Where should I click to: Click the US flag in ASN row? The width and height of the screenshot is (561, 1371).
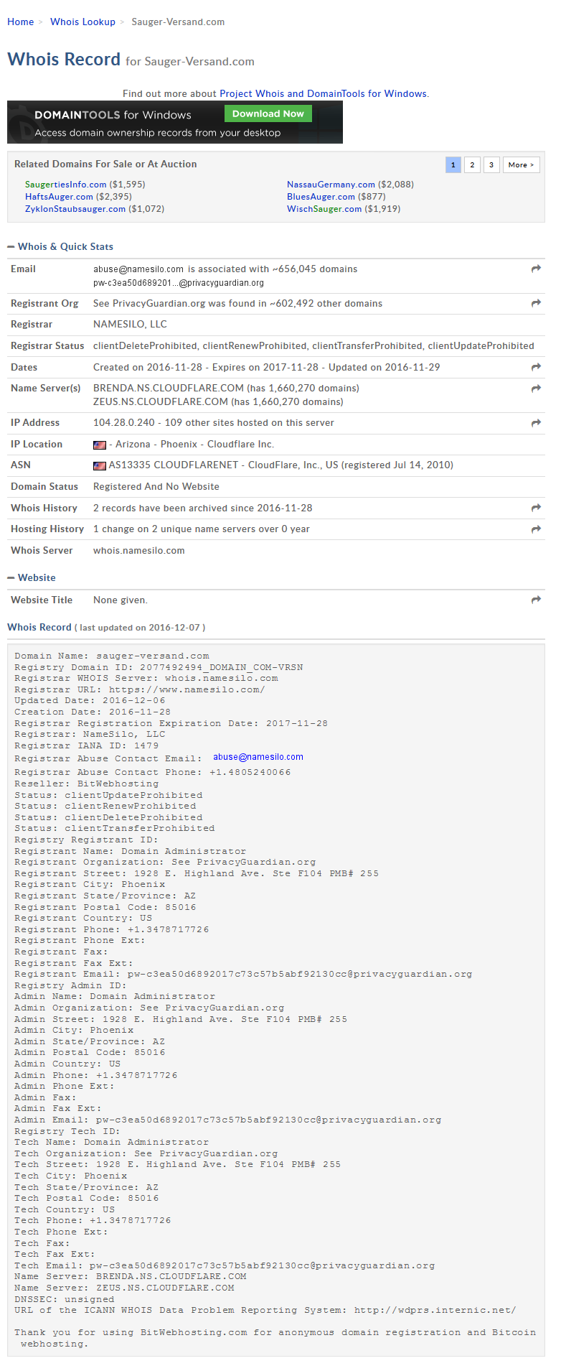coord(100,465)
